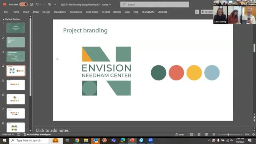Open the View tab
Screen dimensions: 256x144
point(127,12)
